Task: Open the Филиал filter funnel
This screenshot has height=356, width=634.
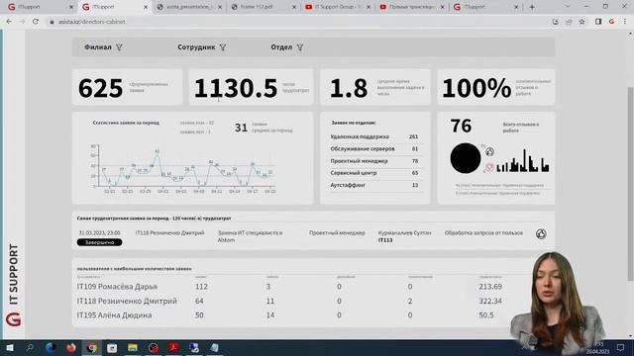Action: point(119,47)
